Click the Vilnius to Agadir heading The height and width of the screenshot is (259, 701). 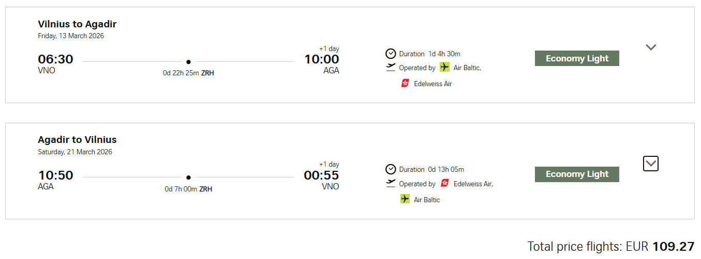77,24
